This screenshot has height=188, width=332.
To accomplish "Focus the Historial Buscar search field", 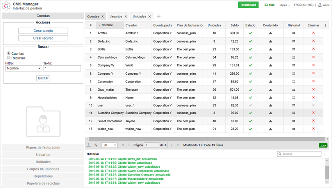I will [299, 154].
